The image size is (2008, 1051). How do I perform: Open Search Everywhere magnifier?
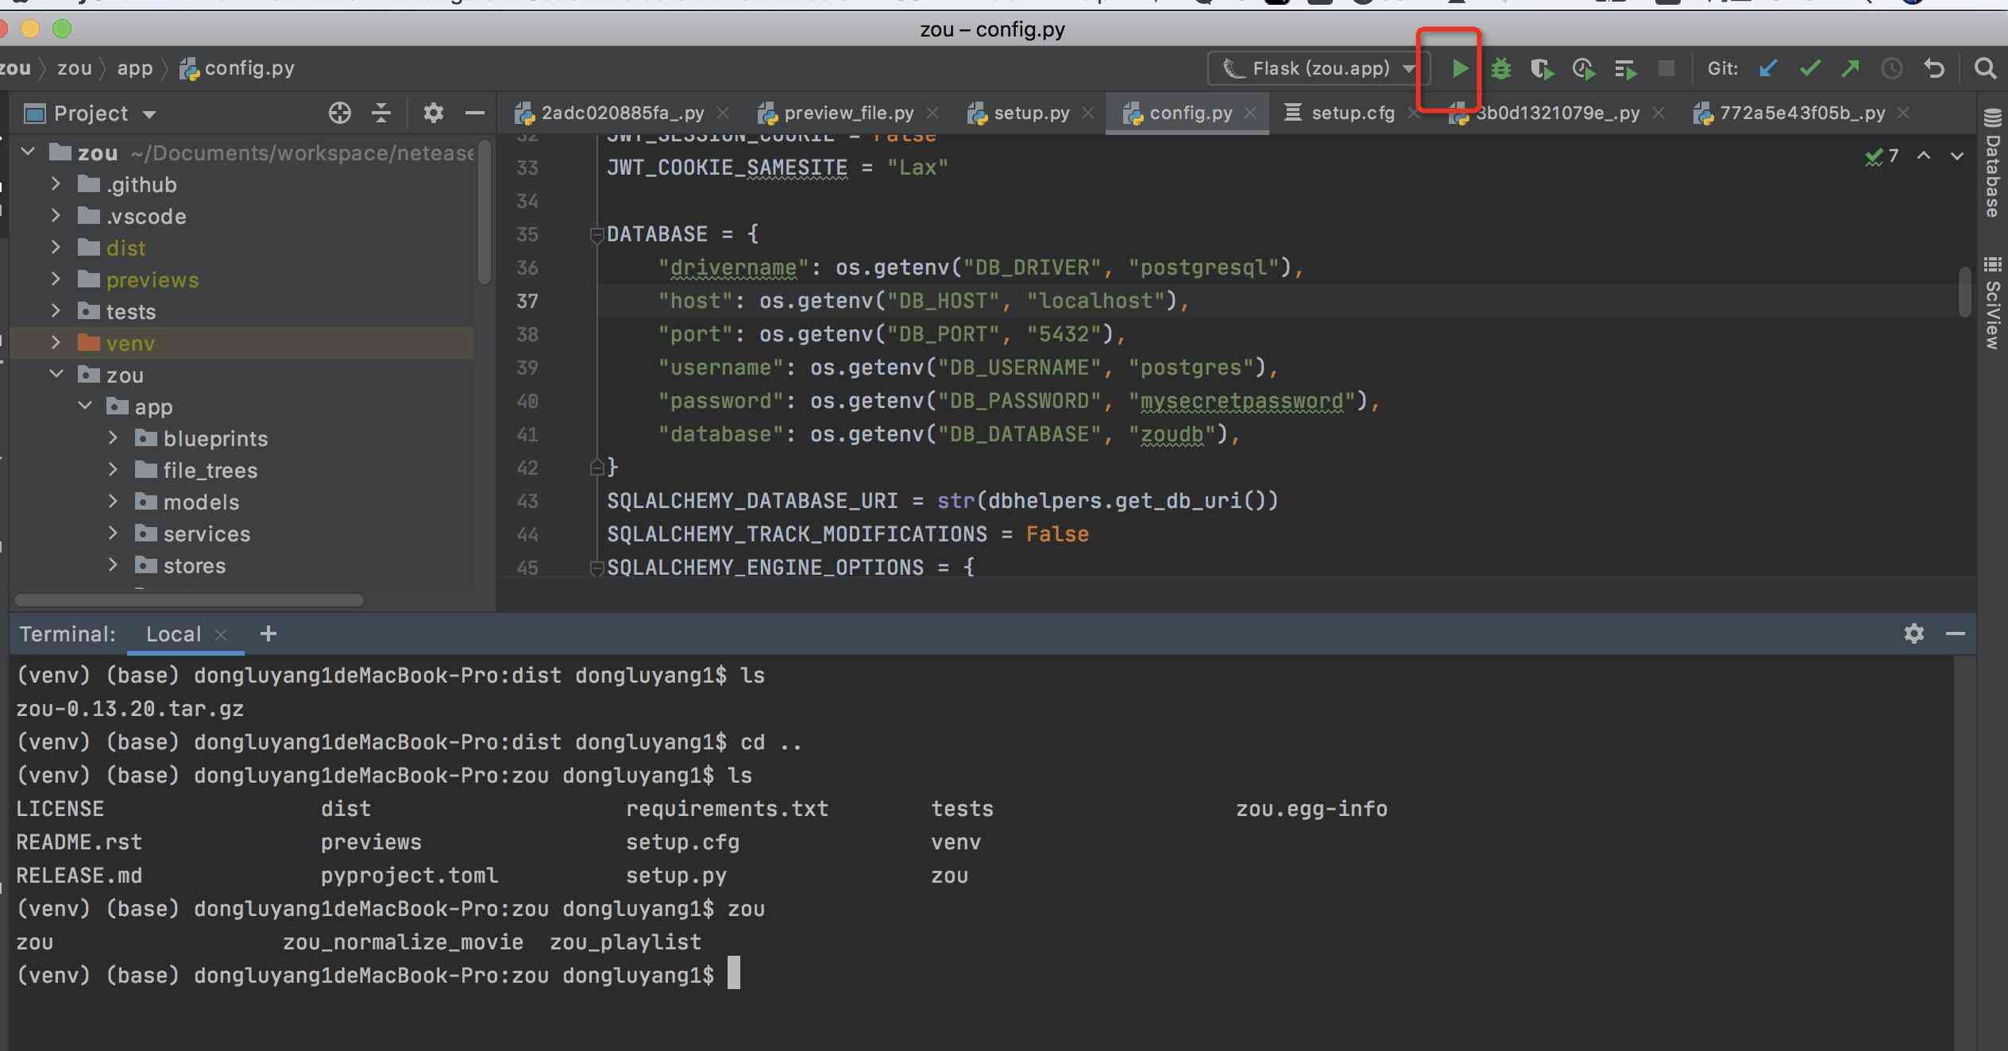click(1985, 69)
